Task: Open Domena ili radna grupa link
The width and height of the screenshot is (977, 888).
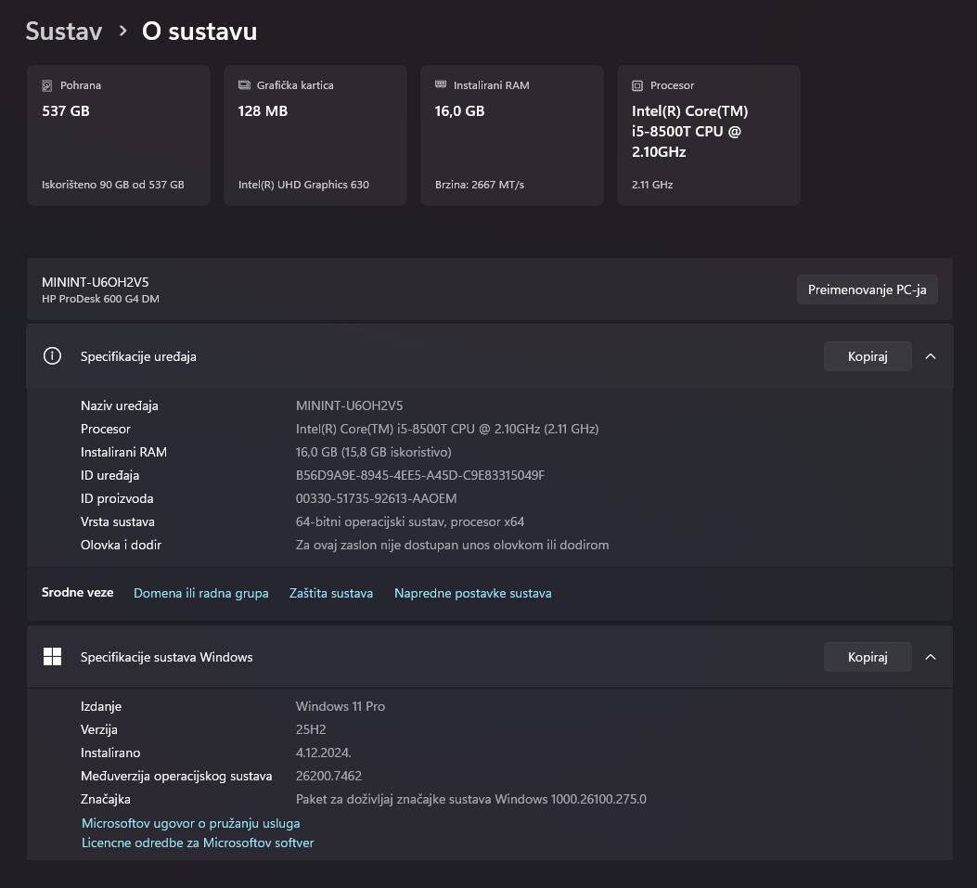Action: coord(201,593)
